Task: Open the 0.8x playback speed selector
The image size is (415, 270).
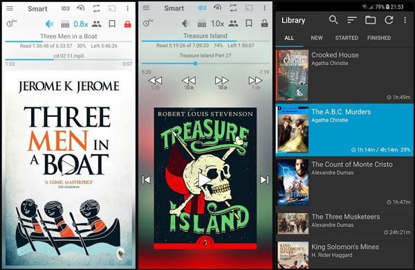Action: tap(80, 24)
